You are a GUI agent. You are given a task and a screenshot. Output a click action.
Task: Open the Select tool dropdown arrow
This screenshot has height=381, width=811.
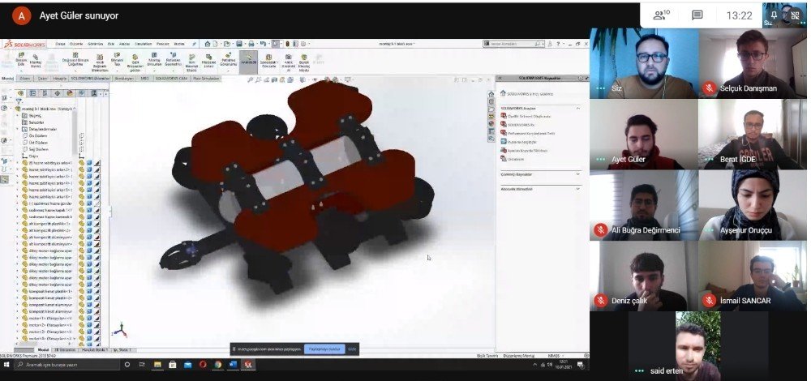tap(281, 44)
